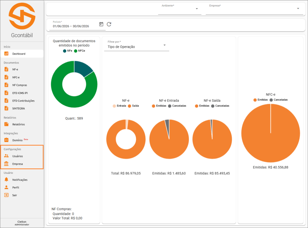308x228 pixels.
Task: Expand the Ambiente dropdown
Action: (x=180, y=9)
